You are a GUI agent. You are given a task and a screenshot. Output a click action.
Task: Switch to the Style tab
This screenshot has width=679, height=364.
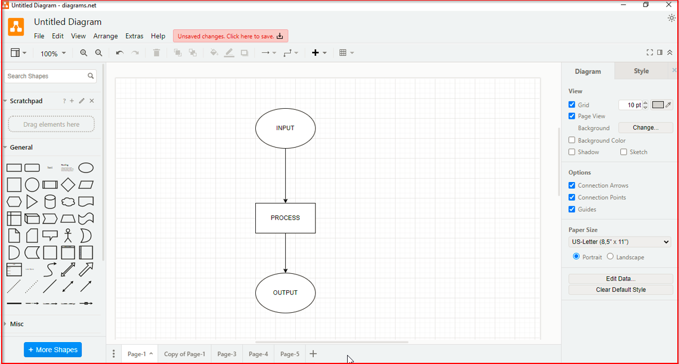(641, 71)
